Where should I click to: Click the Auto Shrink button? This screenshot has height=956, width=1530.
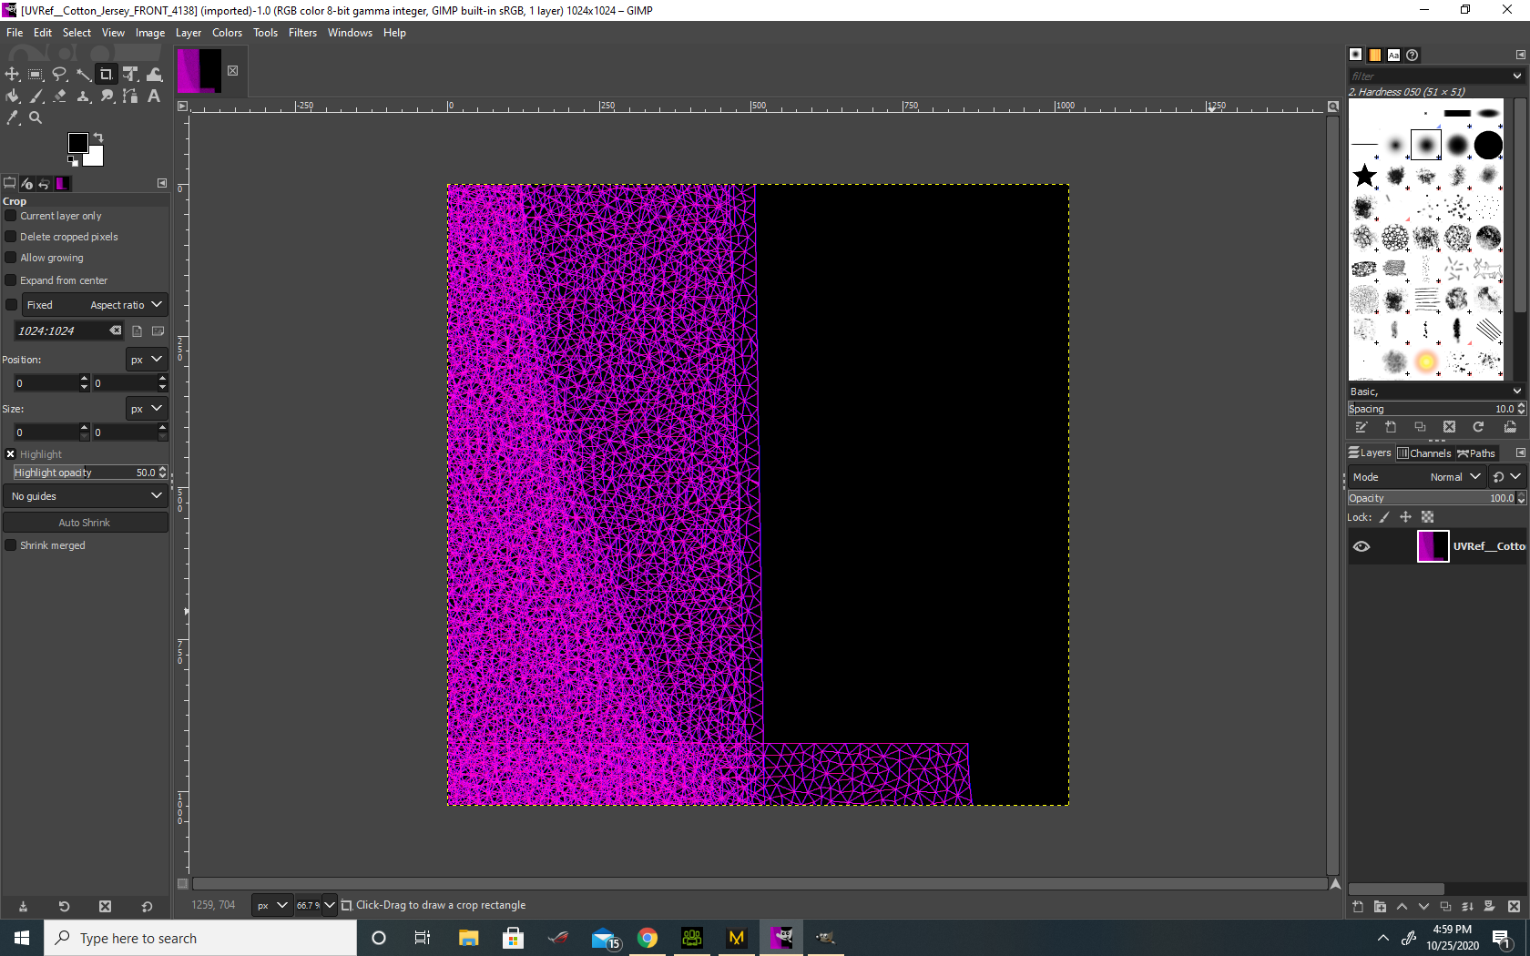pos(85,523)
